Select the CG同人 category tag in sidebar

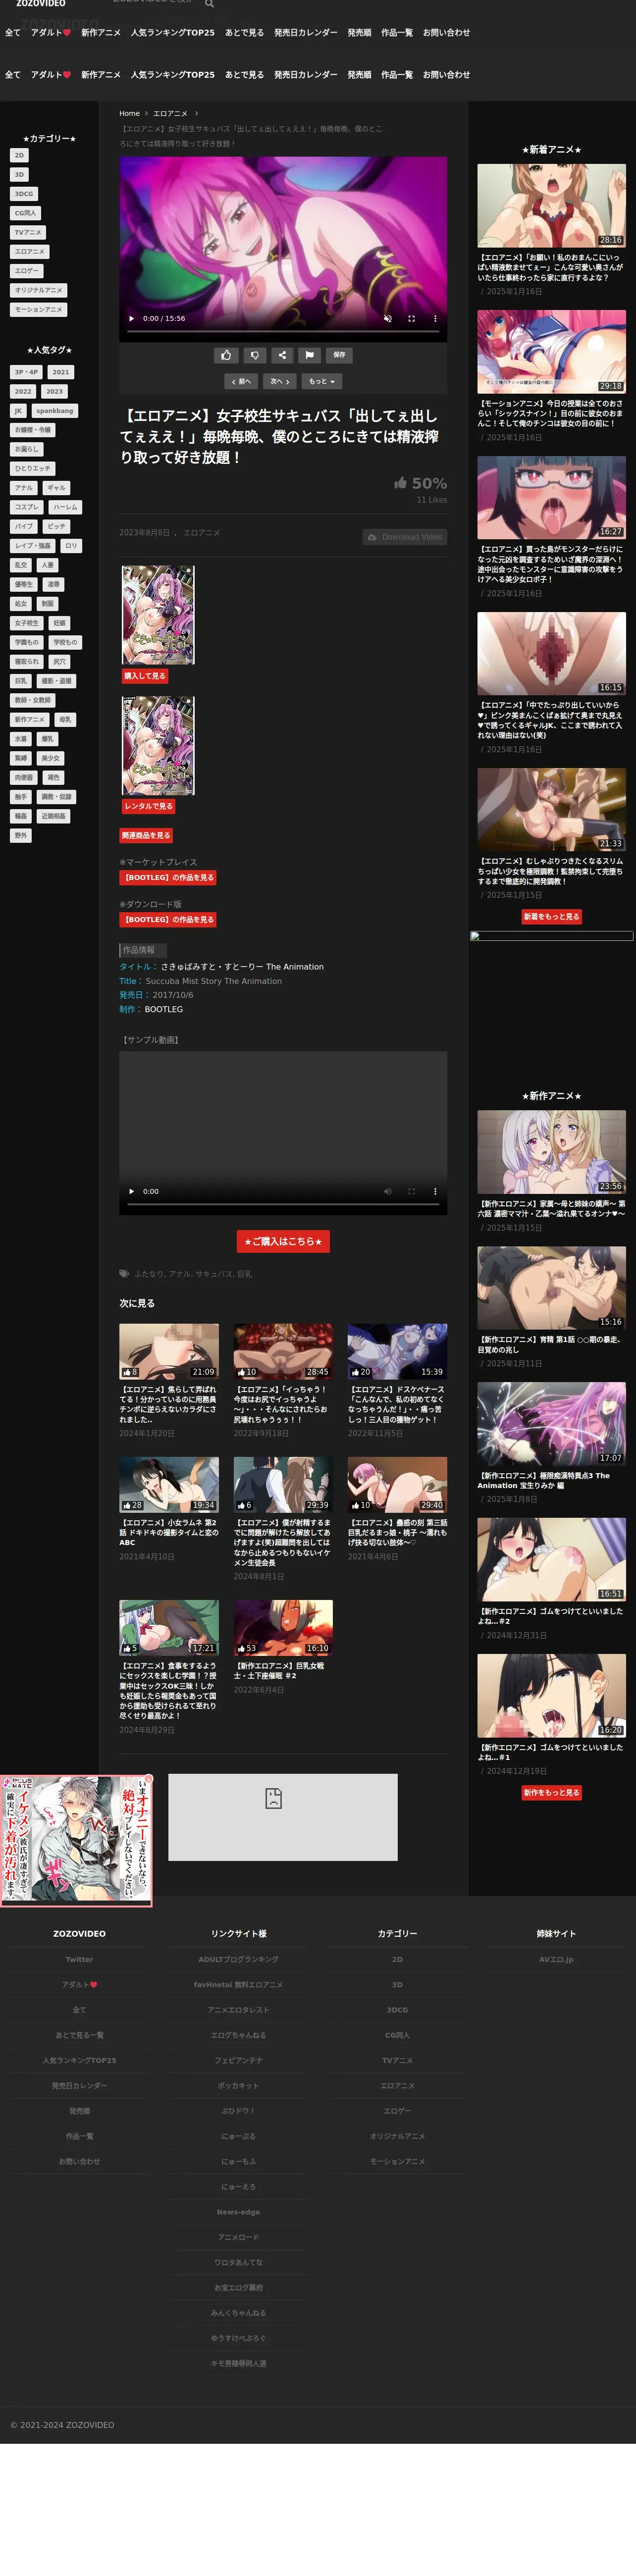[x=25, y=213]
